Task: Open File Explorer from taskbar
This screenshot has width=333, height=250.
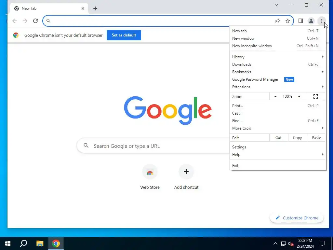Action: [x=40, y=243]
